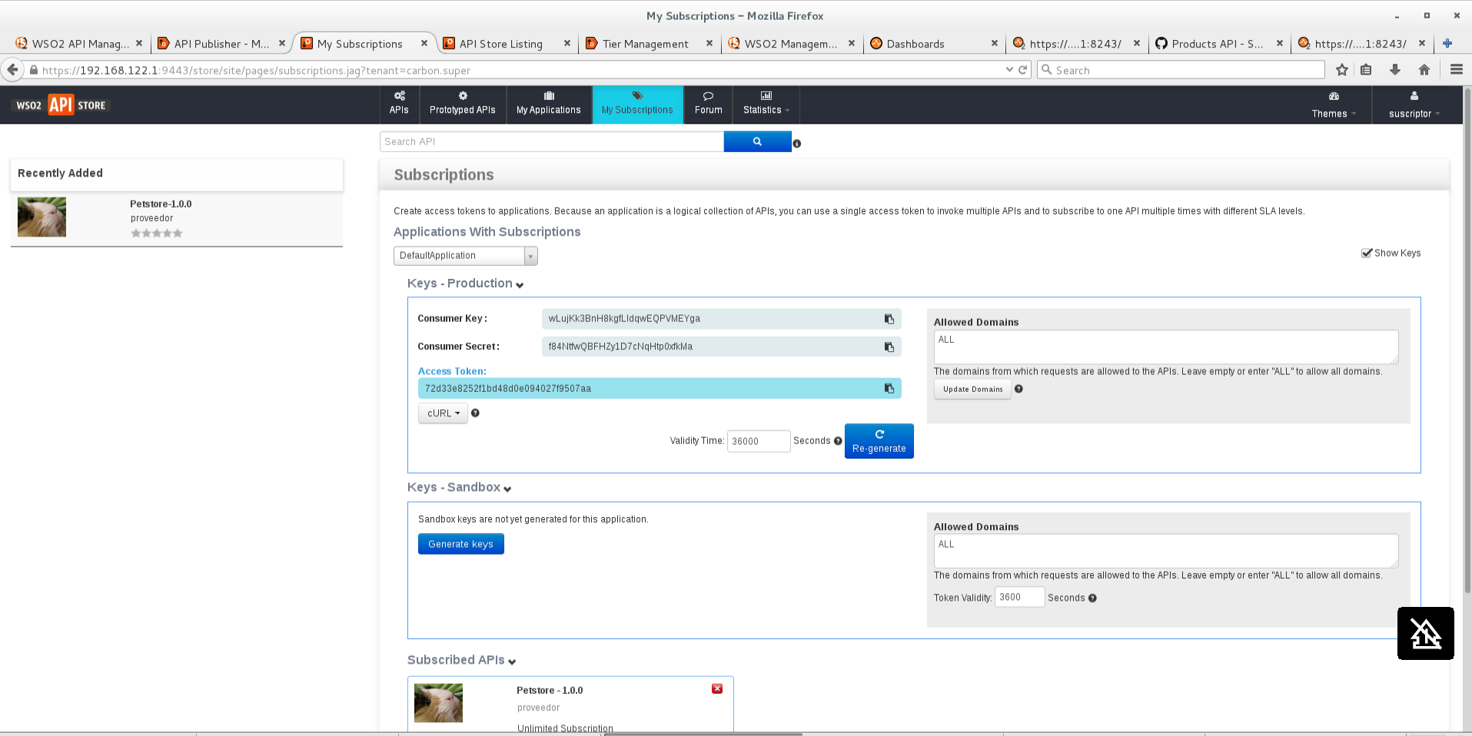Close the Dashboards browser tab
1472x736 pixels.
pyautogui.click(x=995, y=44)
